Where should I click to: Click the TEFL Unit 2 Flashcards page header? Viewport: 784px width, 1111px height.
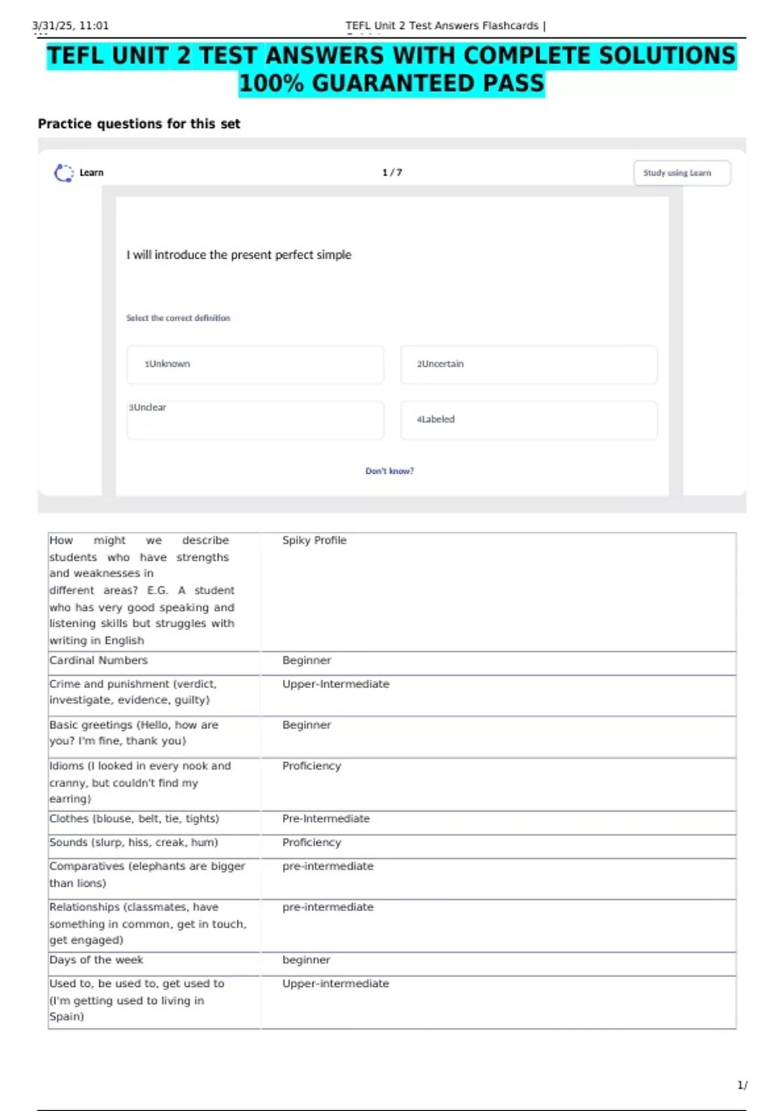[x=446, y=25]
